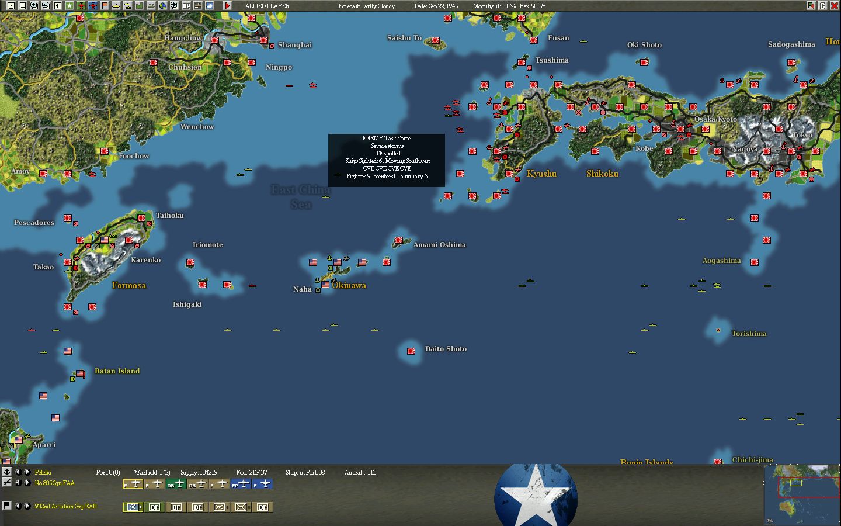Click the red plane on green background toolbar icon
Screen dimensions: 841x526
pyautogui.click(x=81, y=6)
